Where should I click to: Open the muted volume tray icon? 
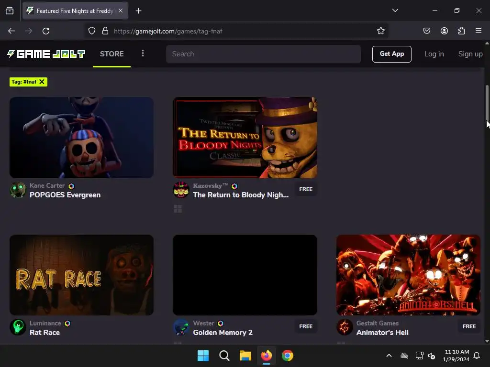tap(432, 356)
